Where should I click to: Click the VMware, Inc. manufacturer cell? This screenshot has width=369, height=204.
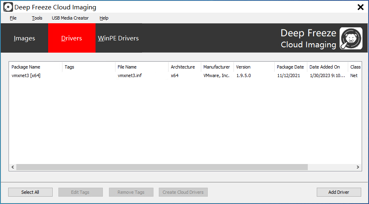point(216,75)
